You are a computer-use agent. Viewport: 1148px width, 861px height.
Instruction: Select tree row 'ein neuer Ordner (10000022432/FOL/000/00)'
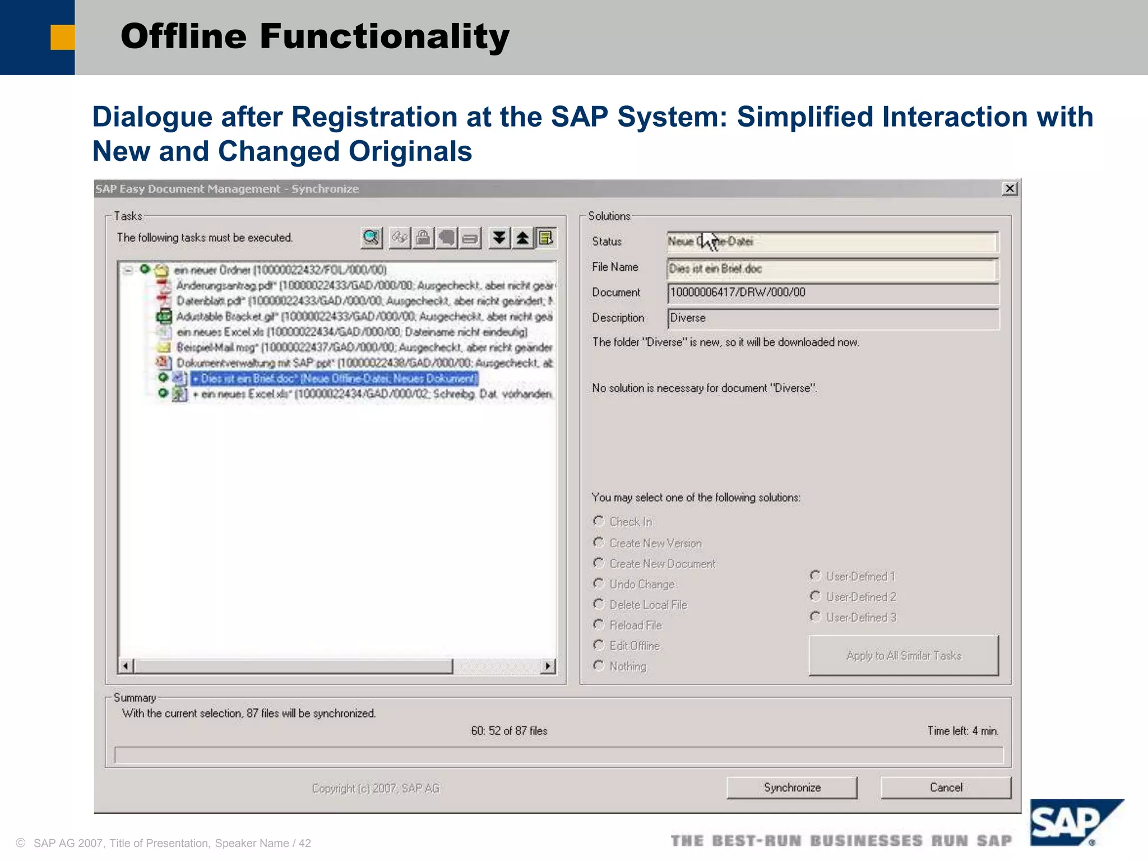[280, 271]
